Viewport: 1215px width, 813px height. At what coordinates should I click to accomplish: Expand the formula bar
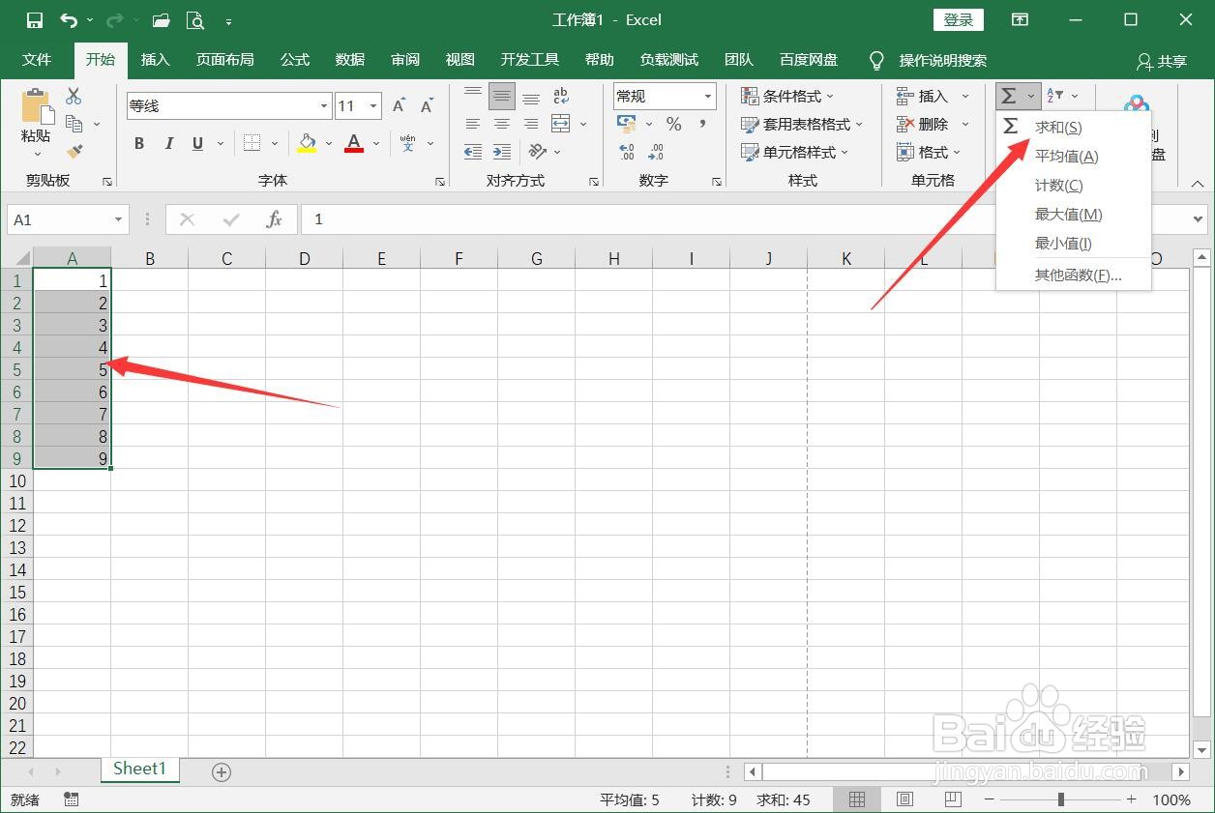click(x=1200, y=219)
